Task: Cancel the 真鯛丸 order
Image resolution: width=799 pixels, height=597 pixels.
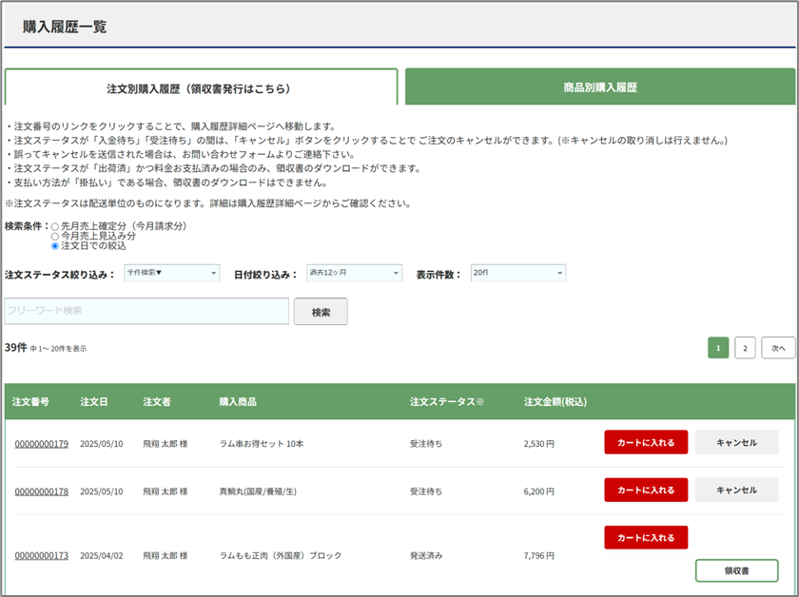Action: click(736, 490)
